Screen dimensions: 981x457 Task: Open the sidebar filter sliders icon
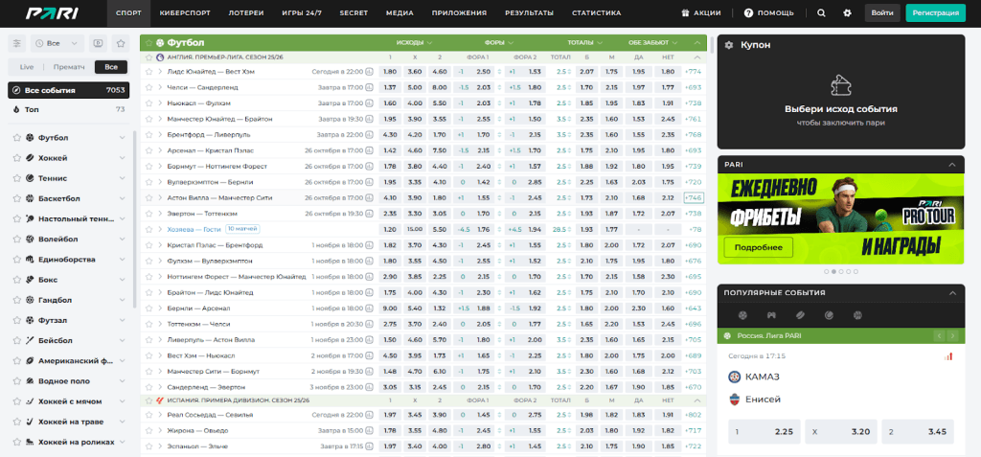pyautogui.click(x=17, y=44)
